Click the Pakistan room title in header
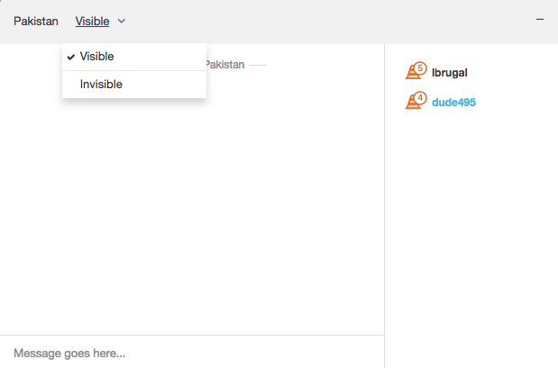 (36, 21)
